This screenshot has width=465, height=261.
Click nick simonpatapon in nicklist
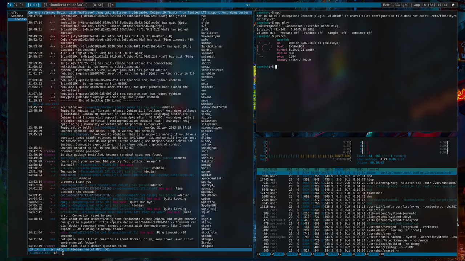tap(211, 128)
